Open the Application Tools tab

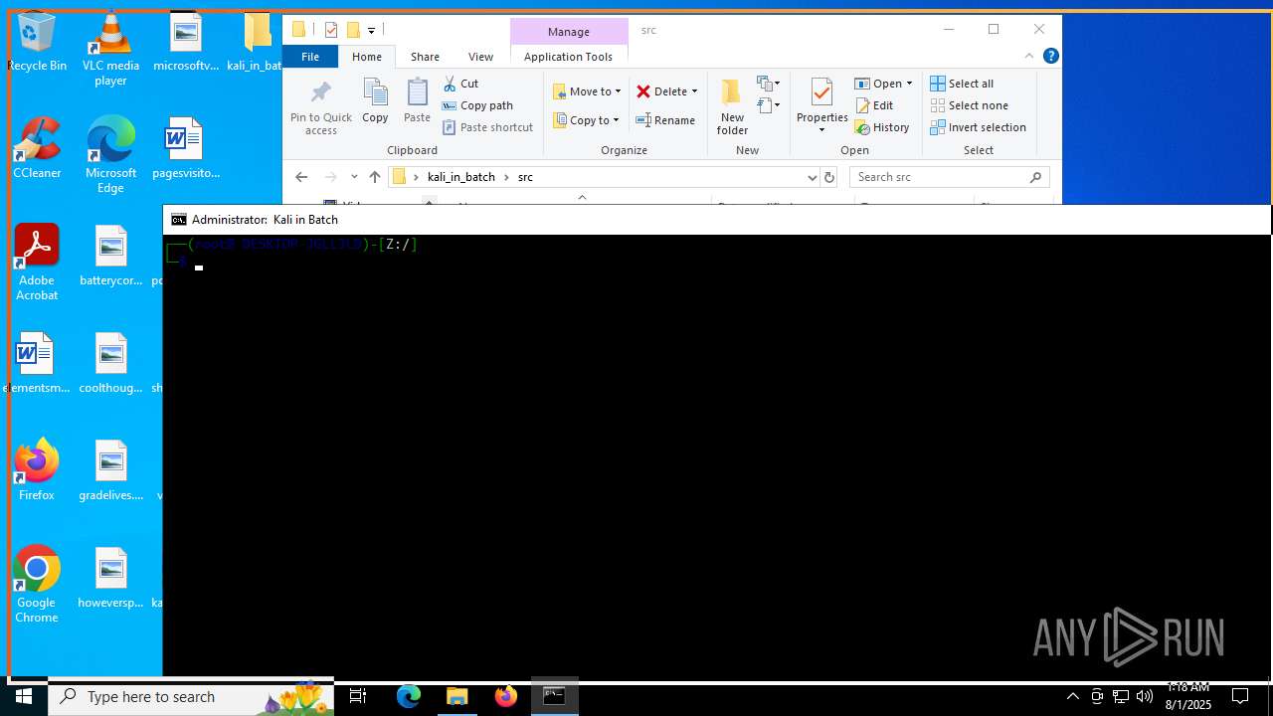click(568, 57)
